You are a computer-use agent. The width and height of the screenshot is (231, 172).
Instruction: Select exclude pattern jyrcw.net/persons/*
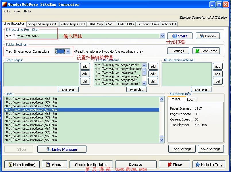[117, 76]
